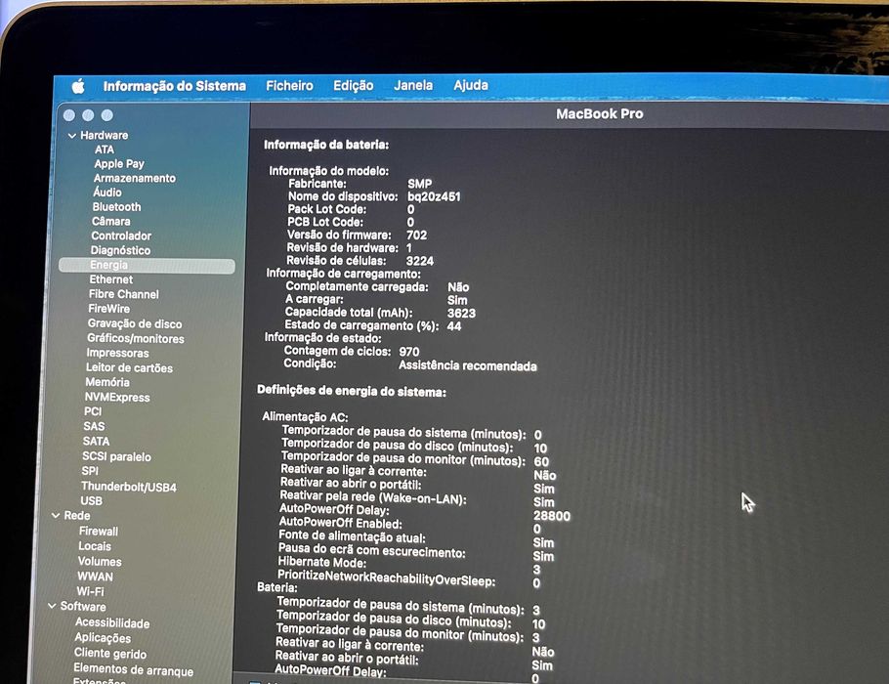Select Wi-Fi under Rede
The image size is (889, 684).
(90, 591)
